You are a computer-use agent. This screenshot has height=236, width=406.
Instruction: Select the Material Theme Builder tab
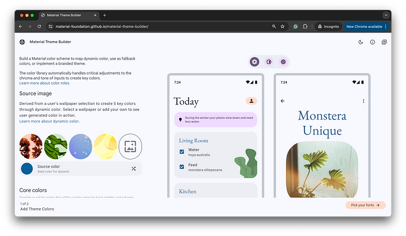pyautogui.click(x=69, y=15)
